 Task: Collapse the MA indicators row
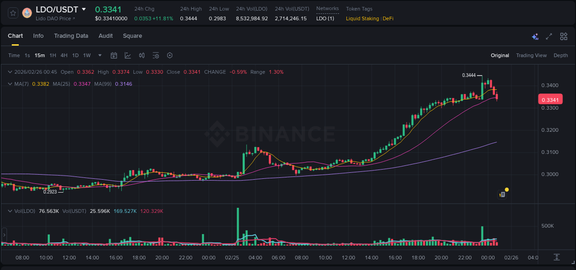(x=10, y=84)
